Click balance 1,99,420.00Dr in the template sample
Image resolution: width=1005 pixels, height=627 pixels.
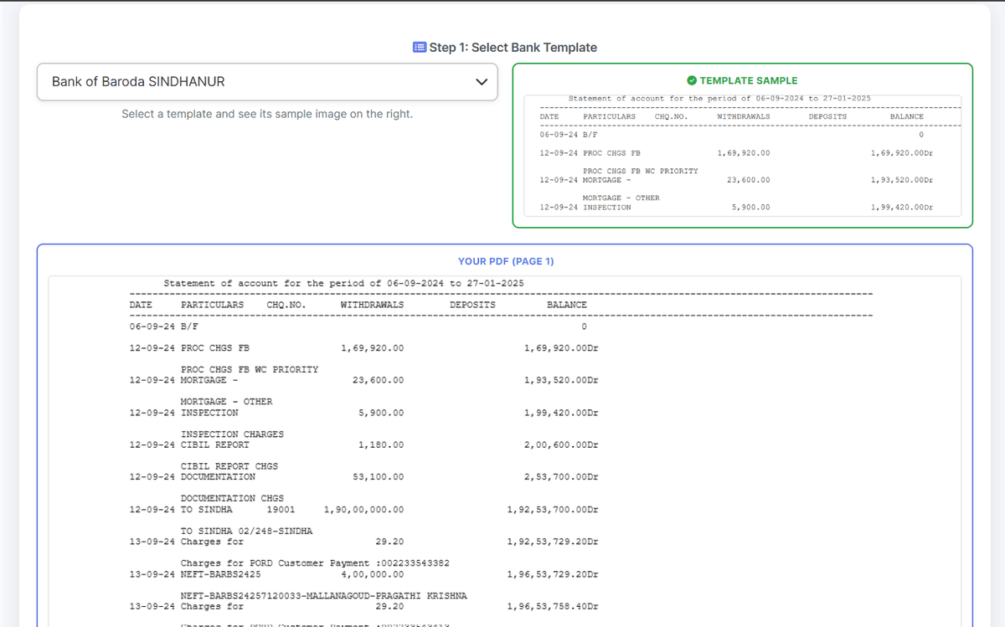902,207
